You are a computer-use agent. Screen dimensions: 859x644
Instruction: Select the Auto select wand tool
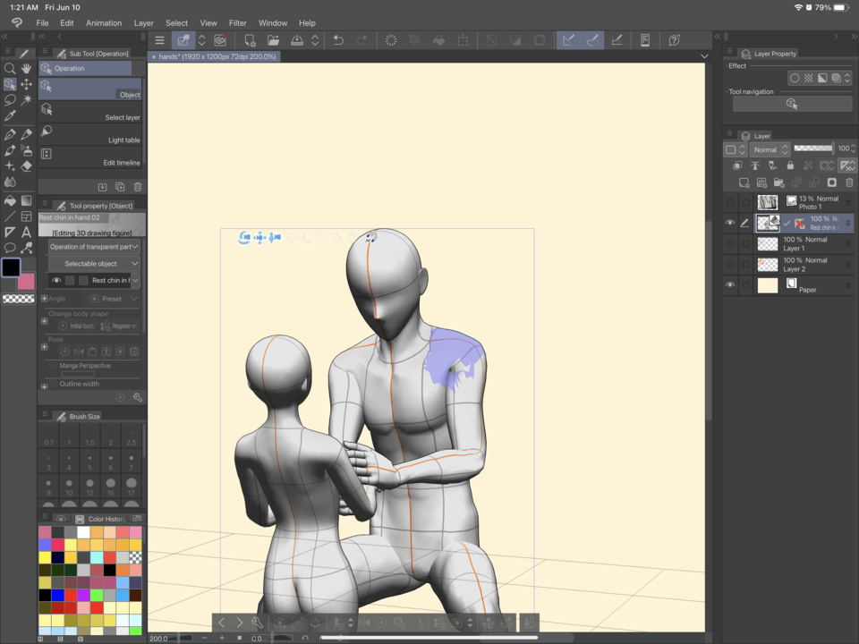pyautogui.click(x=26, y=100)
